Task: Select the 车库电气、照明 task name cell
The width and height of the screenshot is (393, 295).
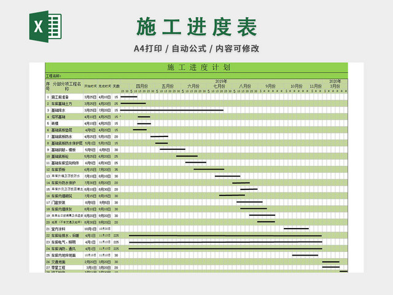Action: 67,242
